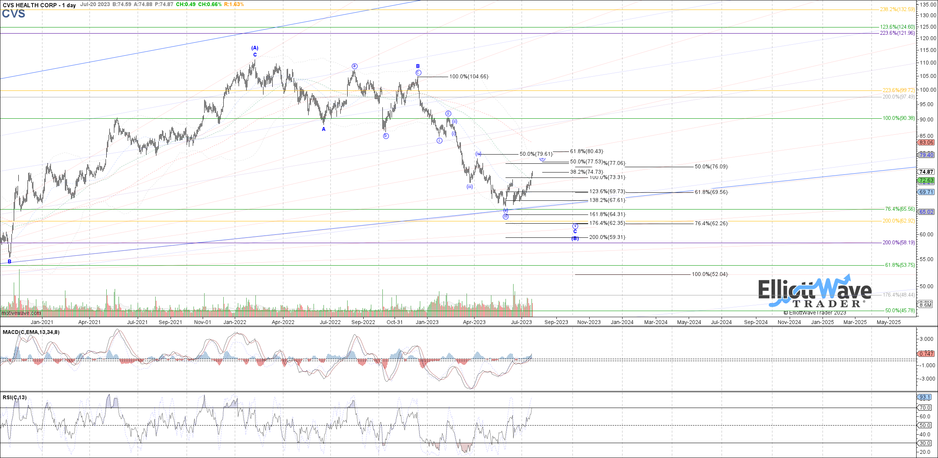
Task: Click the red 83.06 price tag
Action: [x=927, y=142]
